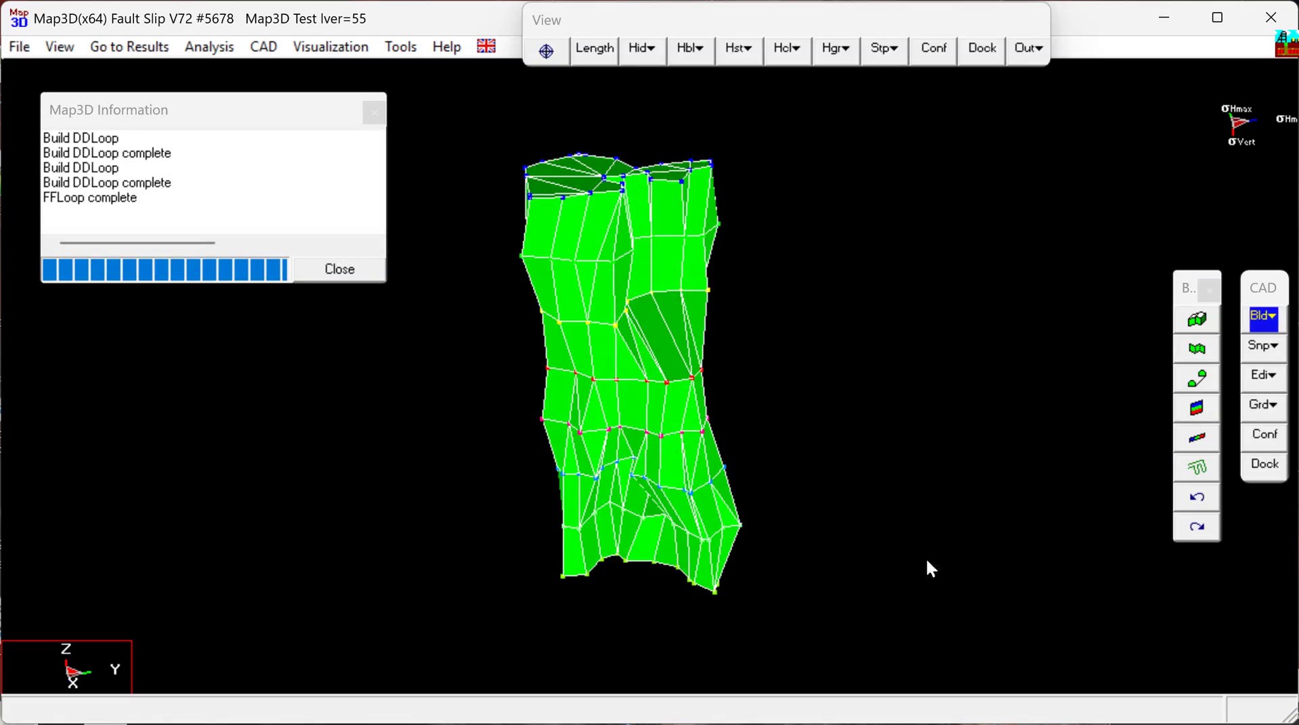The height and width of the screenshot is (725, 1299).
Task: Toggle the highlighted Bld button in CAD panel
Action: (1263, 317)
